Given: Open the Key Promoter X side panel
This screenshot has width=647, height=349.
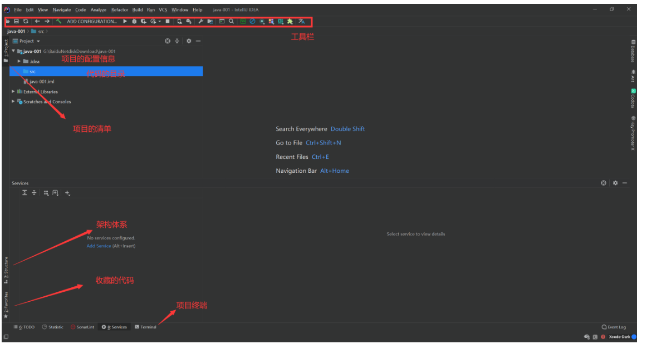Looking at the screenshot, I should click(633, 133).
